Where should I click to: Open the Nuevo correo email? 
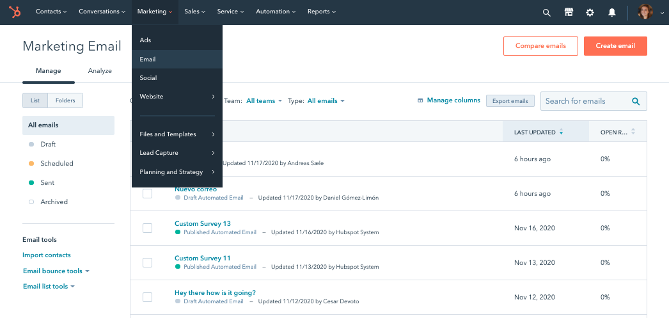[196, 189]
